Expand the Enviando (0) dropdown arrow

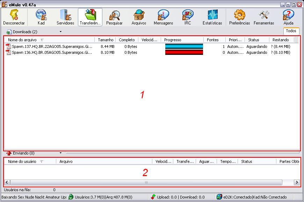click(x=60, y=153)
